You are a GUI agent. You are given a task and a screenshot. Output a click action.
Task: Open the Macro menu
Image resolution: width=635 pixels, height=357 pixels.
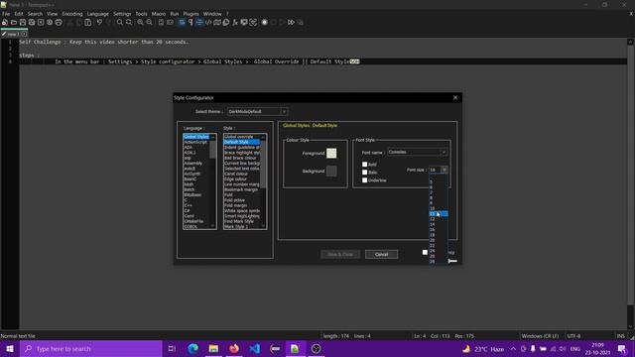pos(159,14)
